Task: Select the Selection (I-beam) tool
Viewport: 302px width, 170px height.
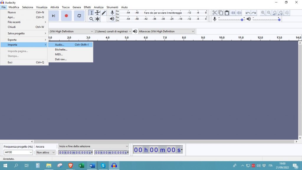Action: (91, 13)
